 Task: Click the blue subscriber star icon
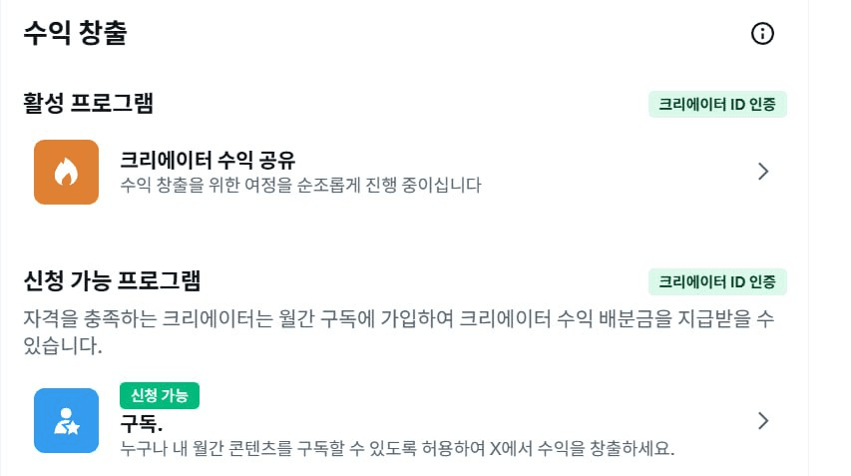[x=66, y=421]
